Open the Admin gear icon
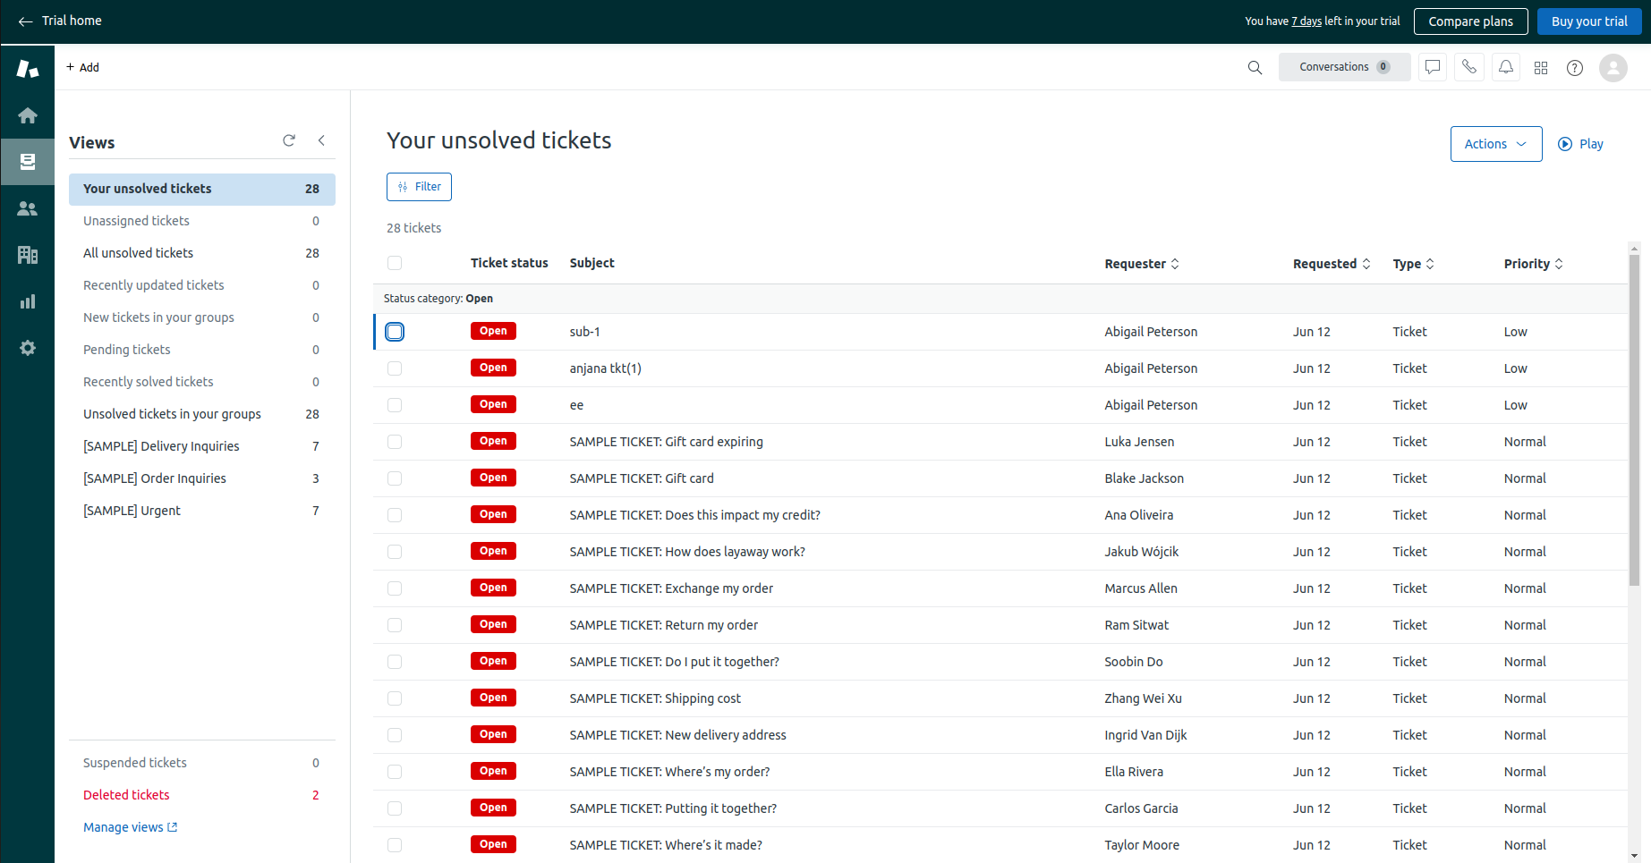The image size is (1651, 863). 28,348
